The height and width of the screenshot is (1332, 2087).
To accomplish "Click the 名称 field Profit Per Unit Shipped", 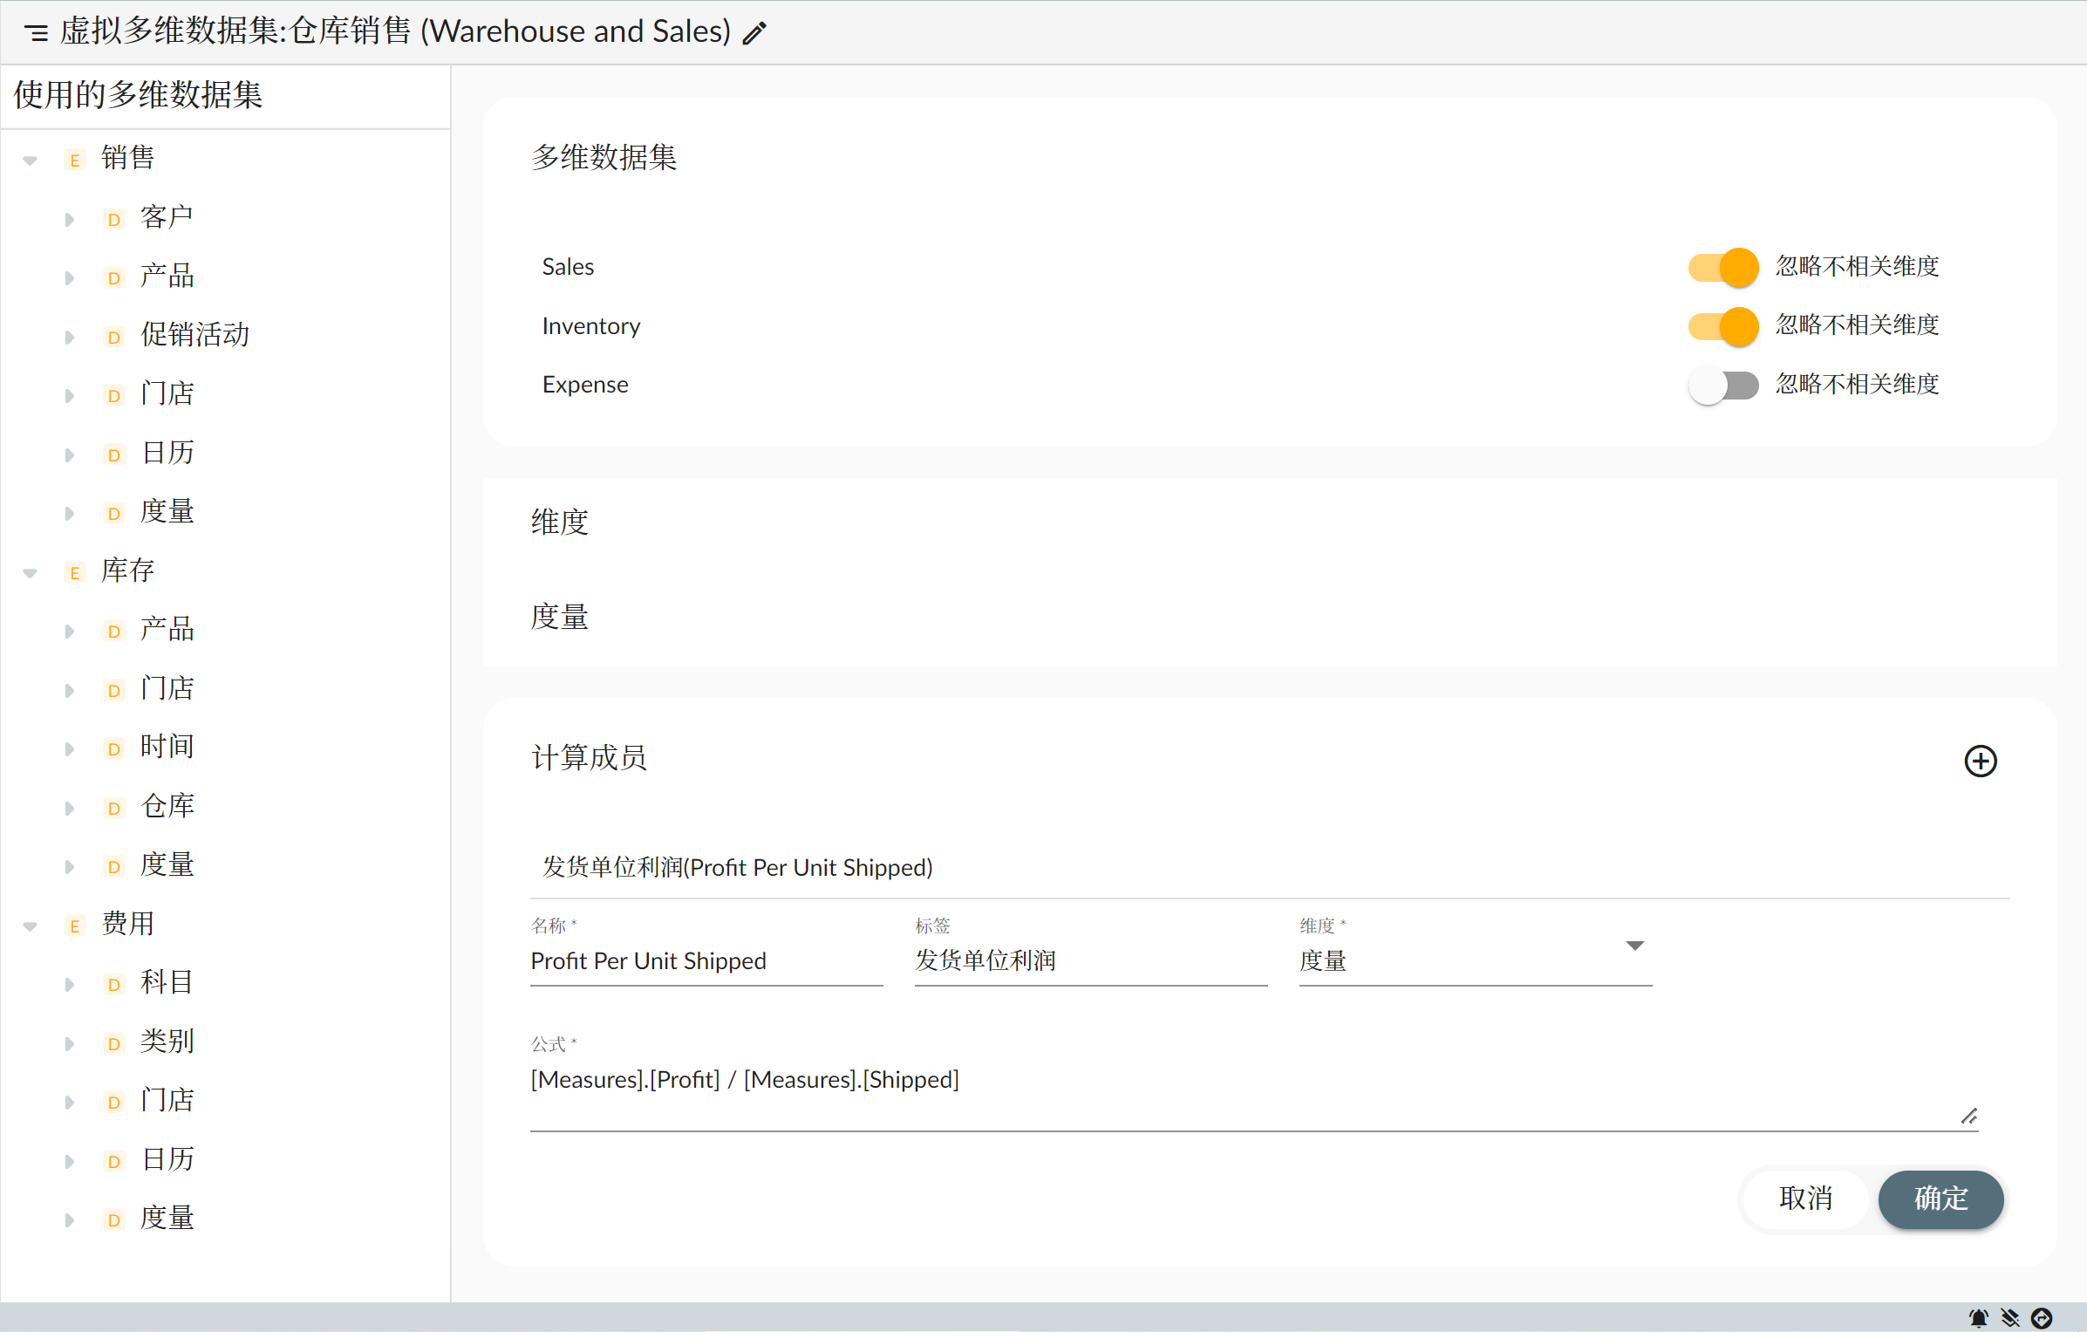I will (x=706, y=960).
